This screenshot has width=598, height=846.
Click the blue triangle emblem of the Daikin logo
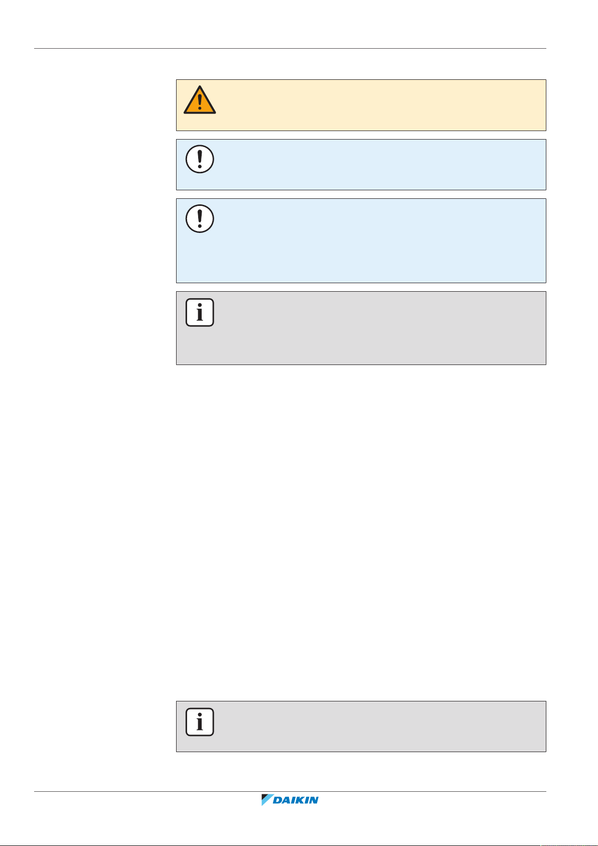point(266,800)
